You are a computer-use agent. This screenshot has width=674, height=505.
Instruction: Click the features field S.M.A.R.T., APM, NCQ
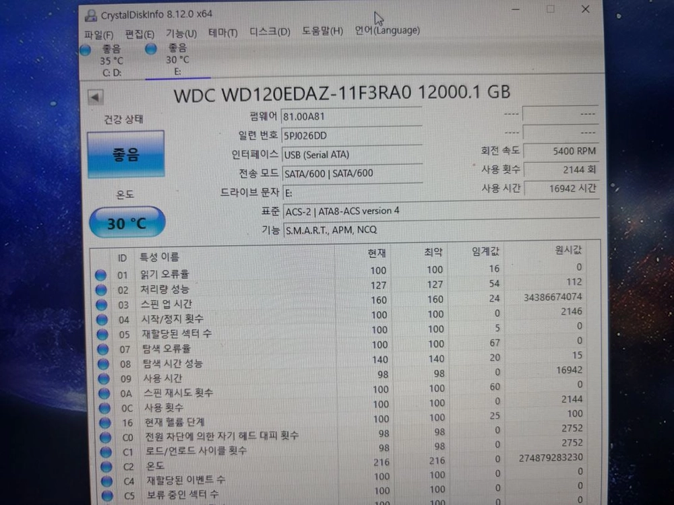(441, 230)
